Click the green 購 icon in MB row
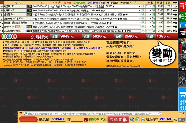This screenshot has height=123, width=186. 154,10
